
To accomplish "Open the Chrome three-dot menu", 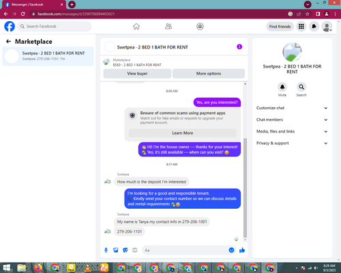I will [x=336, y=14].
